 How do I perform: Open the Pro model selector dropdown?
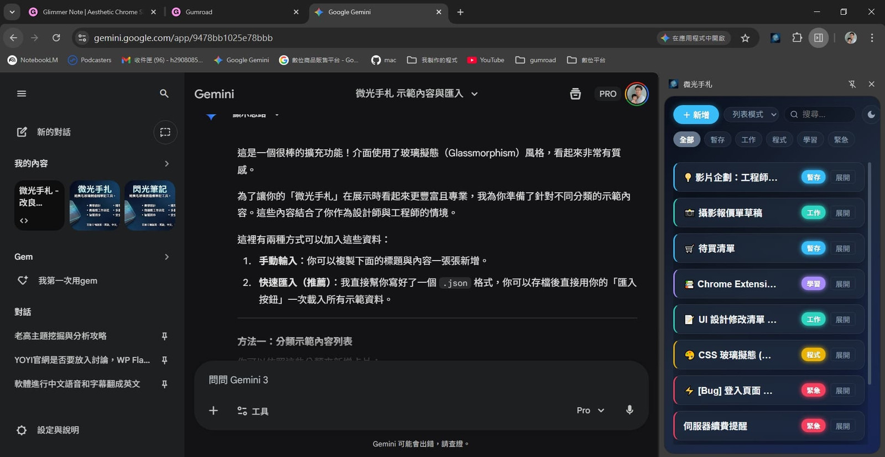tap(590, 411)
